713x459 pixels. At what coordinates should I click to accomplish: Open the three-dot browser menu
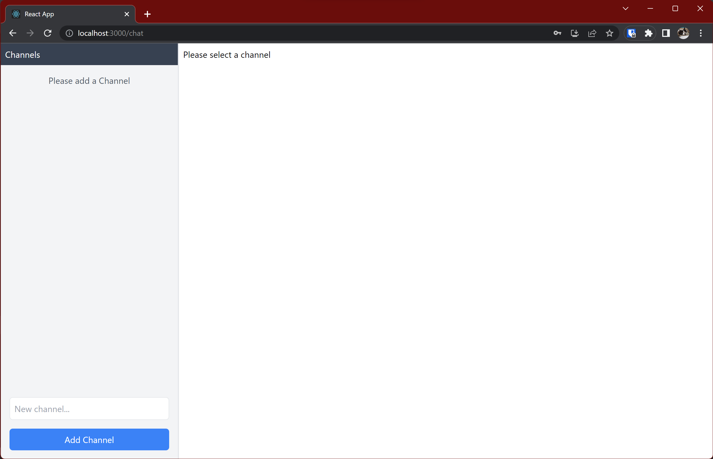pos(701,33)
